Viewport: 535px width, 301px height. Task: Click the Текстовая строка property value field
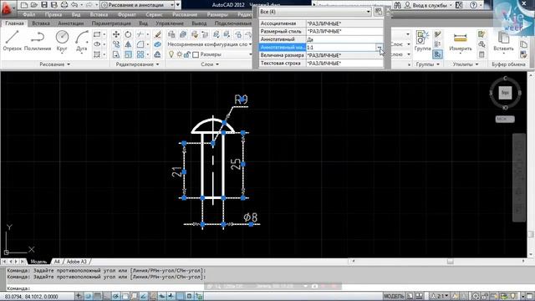click(x=344, y=64)
